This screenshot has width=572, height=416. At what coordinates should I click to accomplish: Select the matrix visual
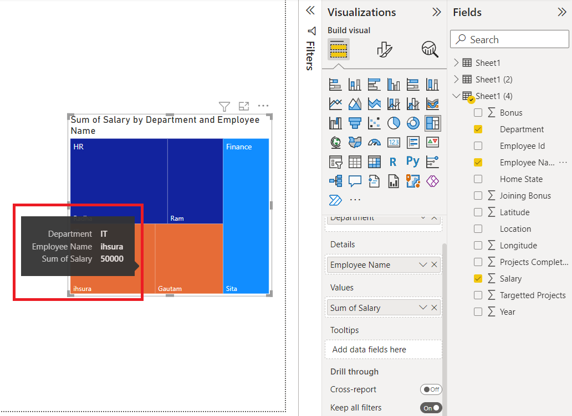click(x=374, y=162)
